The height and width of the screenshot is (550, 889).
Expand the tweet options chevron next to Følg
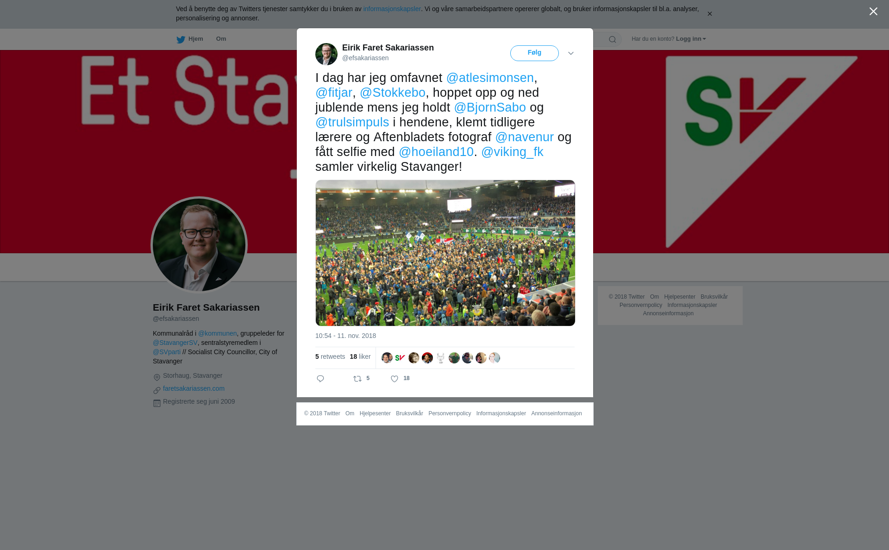tap(571, 53)
